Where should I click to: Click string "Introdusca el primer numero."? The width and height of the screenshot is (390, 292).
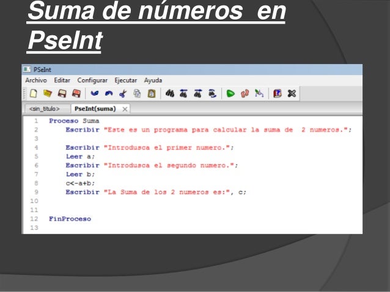click(x=167, y=148)
